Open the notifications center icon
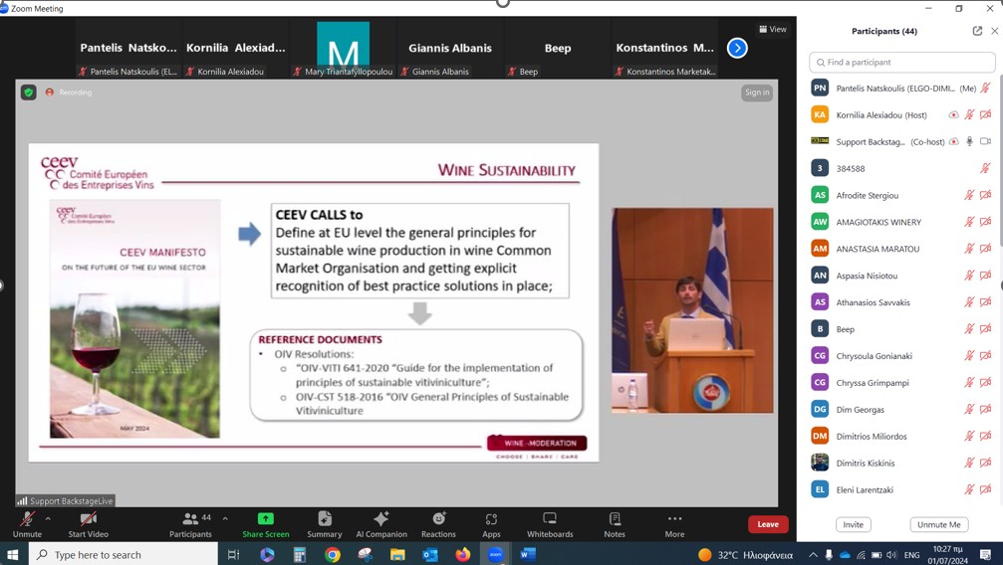1003x565 pixels. click(986, 554)
